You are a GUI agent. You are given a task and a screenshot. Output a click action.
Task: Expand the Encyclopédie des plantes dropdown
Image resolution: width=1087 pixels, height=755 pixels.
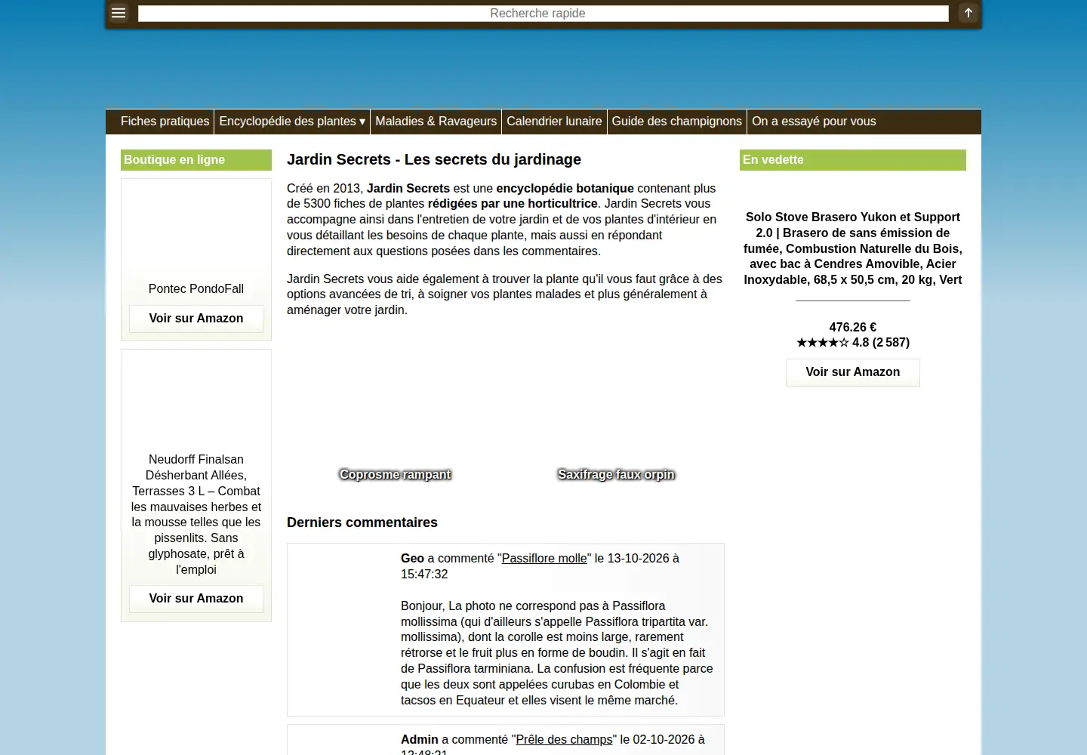click(292, 122)
